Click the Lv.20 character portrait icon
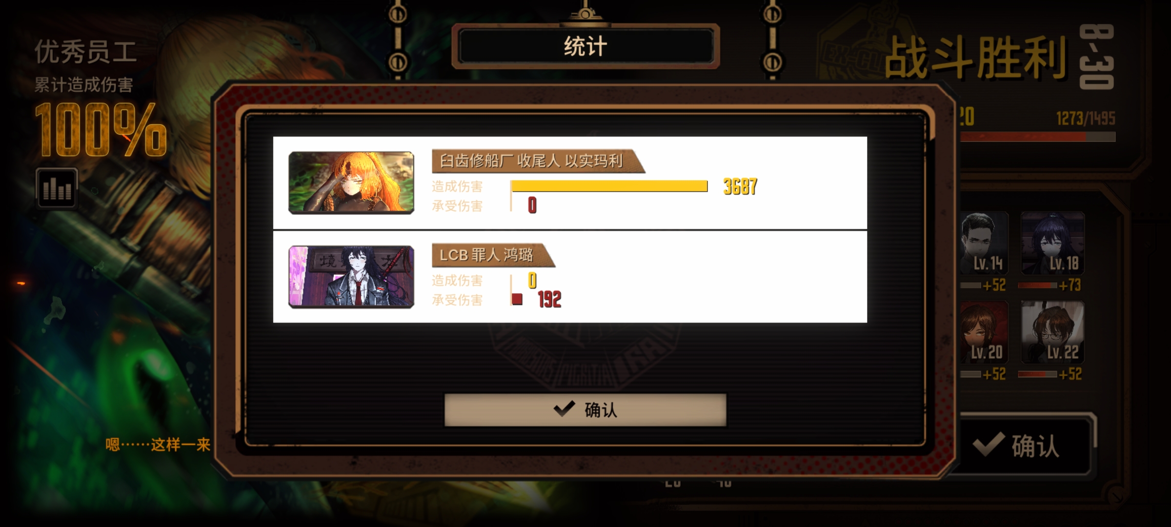This screenshot has height=527, width=1171. [985, 332]
